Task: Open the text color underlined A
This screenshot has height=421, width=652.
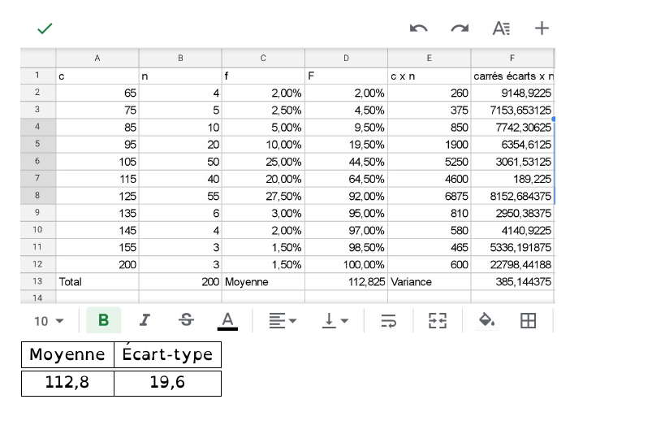Action: pyautogui.click(x=227, y=321)
